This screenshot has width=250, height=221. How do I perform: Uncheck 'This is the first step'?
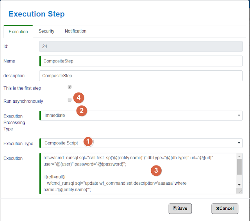[70, 87]
